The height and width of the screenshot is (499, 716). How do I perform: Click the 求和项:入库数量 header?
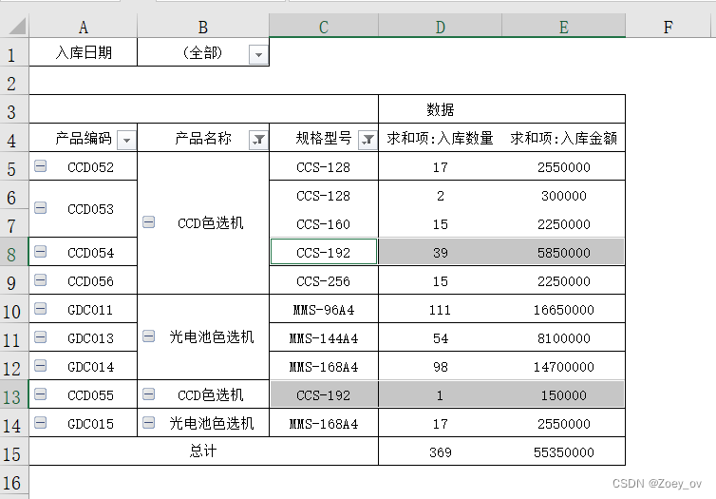click(441, 138)
